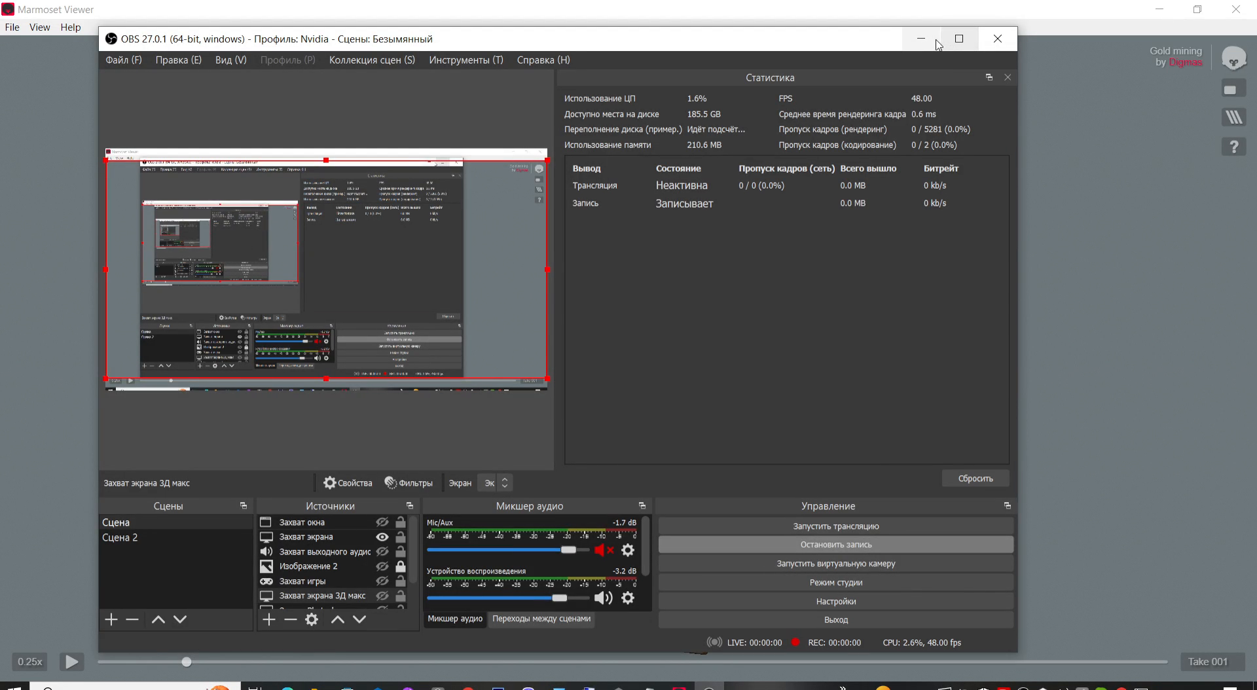The image size is (1257, 690).
Task: Show the Изображение 2 source
Action: tap(382, 566)
